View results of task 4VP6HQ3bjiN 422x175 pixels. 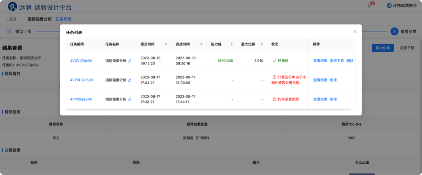320,80
